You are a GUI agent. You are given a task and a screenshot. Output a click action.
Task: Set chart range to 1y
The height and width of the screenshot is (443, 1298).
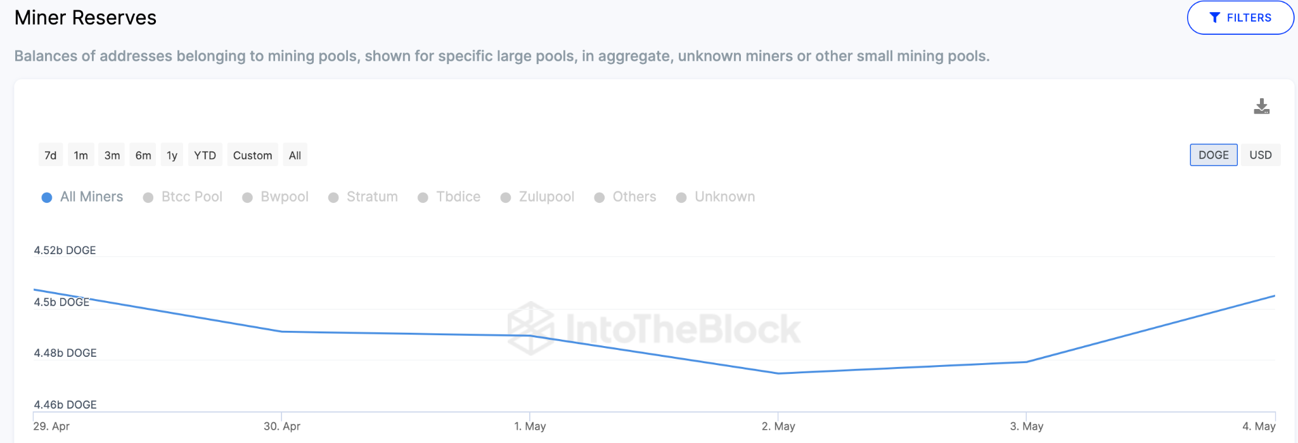click(x=172, y=155)
